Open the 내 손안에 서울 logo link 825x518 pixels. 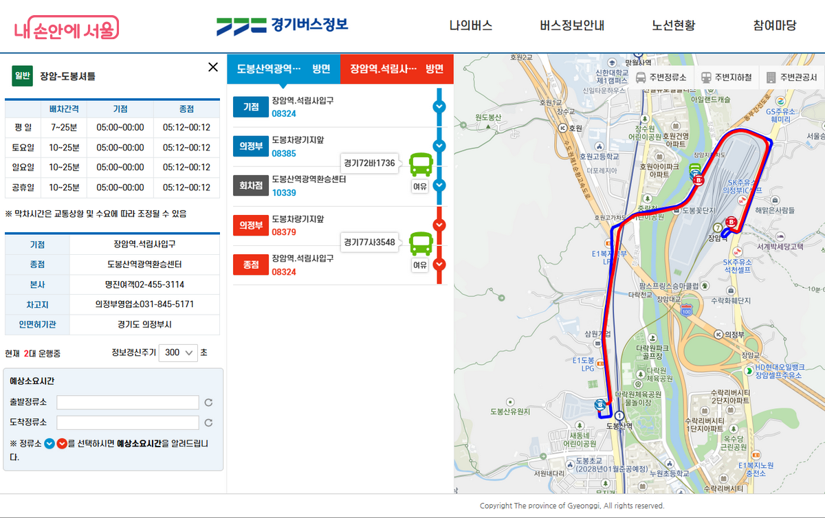(66, 29)
